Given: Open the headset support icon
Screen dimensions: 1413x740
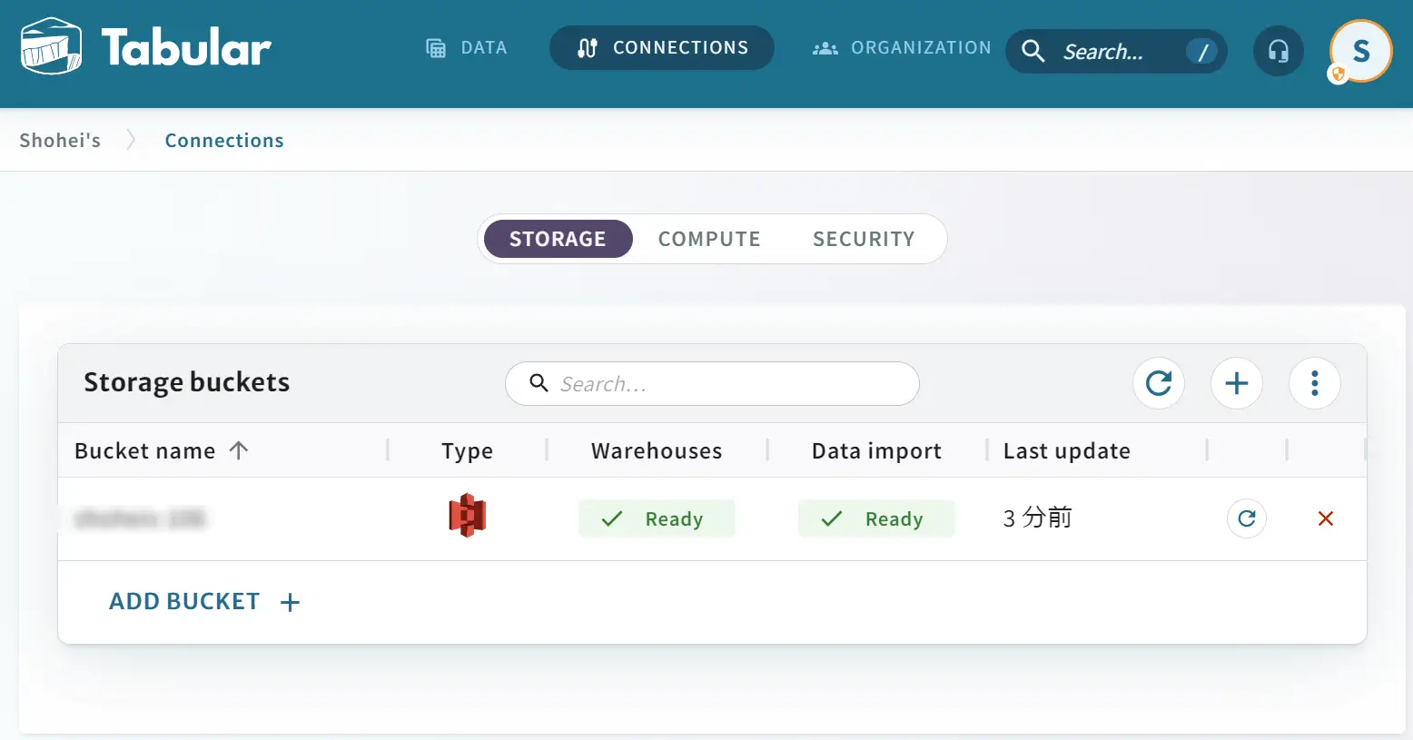Looking at the screenshot, I should [x=1279, y=51].
